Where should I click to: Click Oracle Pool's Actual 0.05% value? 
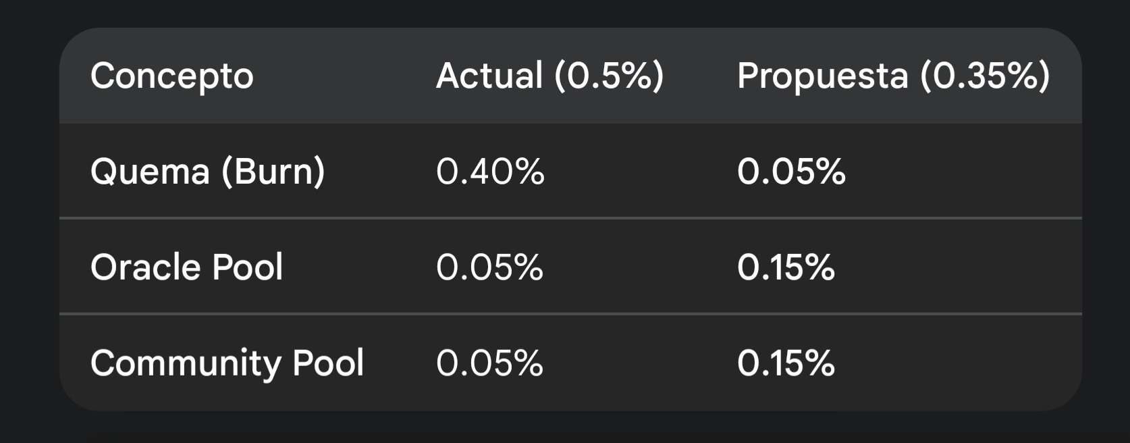(x=489, y=267)
